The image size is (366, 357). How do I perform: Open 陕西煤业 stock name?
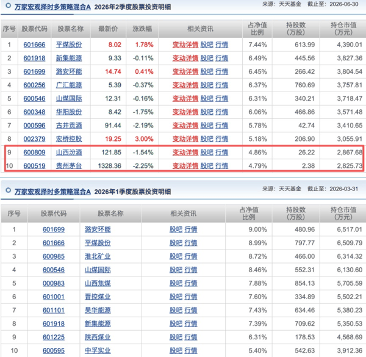(98, 337)
